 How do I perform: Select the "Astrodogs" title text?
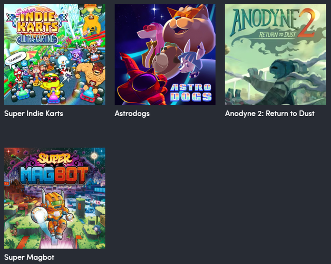pyautogui.click(x=132, y=114)
